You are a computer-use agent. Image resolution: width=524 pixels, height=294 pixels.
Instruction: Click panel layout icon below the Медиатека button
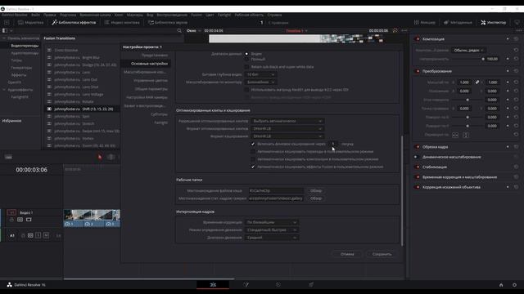pyautogui.click(x=5, y=31)
